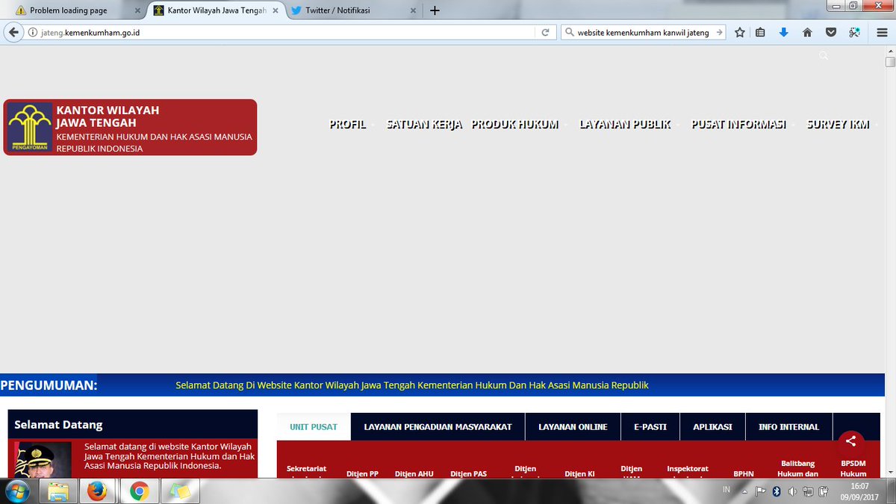The width and height of the screenshot is (896, 504).
Task: Open the Action Center flag icon
Action: pos(761,491)
